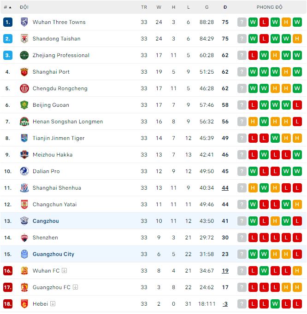
Task: Click the grey ? upcoming-match badge for Meizhou Hakka
Action: click(242, 155)
